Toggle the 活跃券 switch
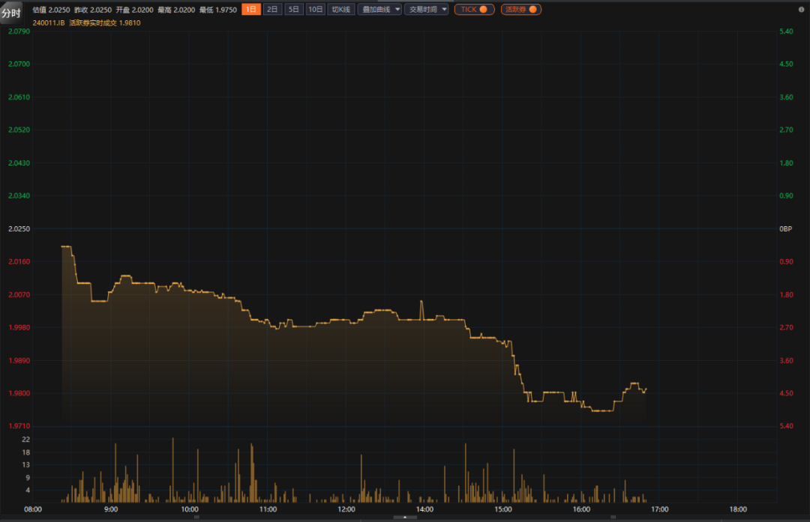Viewport: 810px width, 522px height. point(520,10)
